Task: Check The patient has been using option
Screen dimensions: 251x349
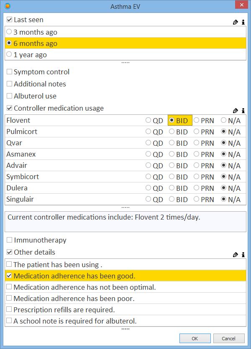Action: click(9, 264)
